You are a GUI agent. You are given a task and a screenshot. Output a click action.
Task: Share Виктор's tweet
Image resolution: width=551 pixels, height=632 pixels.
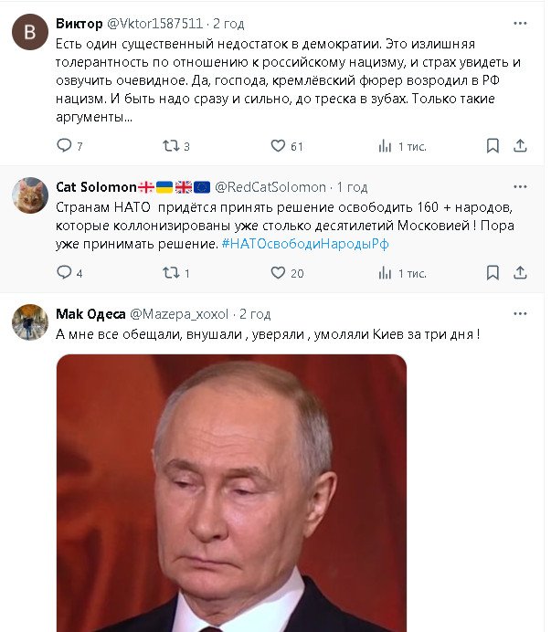tap(520, 145)
